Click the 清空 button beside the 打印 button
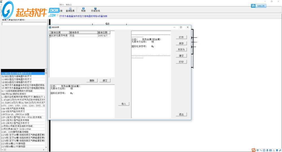This screenshot has height=152, width=282. point(181,56)
